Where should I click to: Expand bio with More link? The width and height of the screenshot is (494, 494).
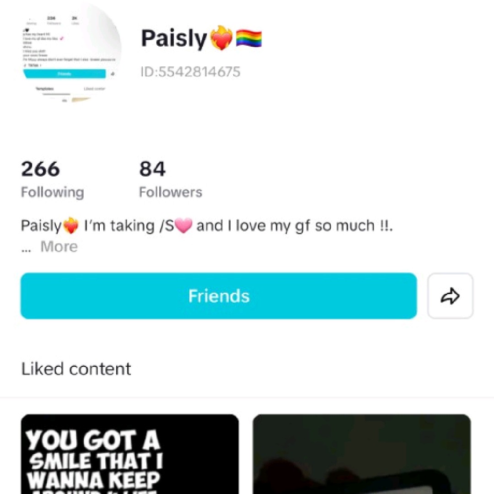59,247
